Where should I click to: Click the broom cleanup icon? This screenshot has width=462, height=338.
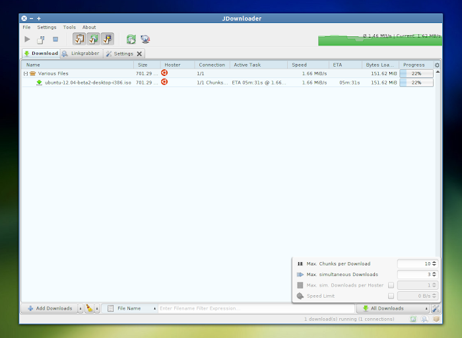[89, 308]
